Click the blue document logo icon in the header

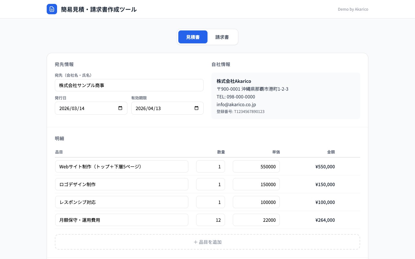pos(52,9)
